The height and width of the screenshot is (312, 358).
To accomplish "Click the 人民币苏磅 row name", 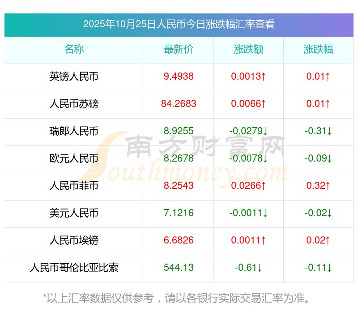I will [x=74, y=104].
